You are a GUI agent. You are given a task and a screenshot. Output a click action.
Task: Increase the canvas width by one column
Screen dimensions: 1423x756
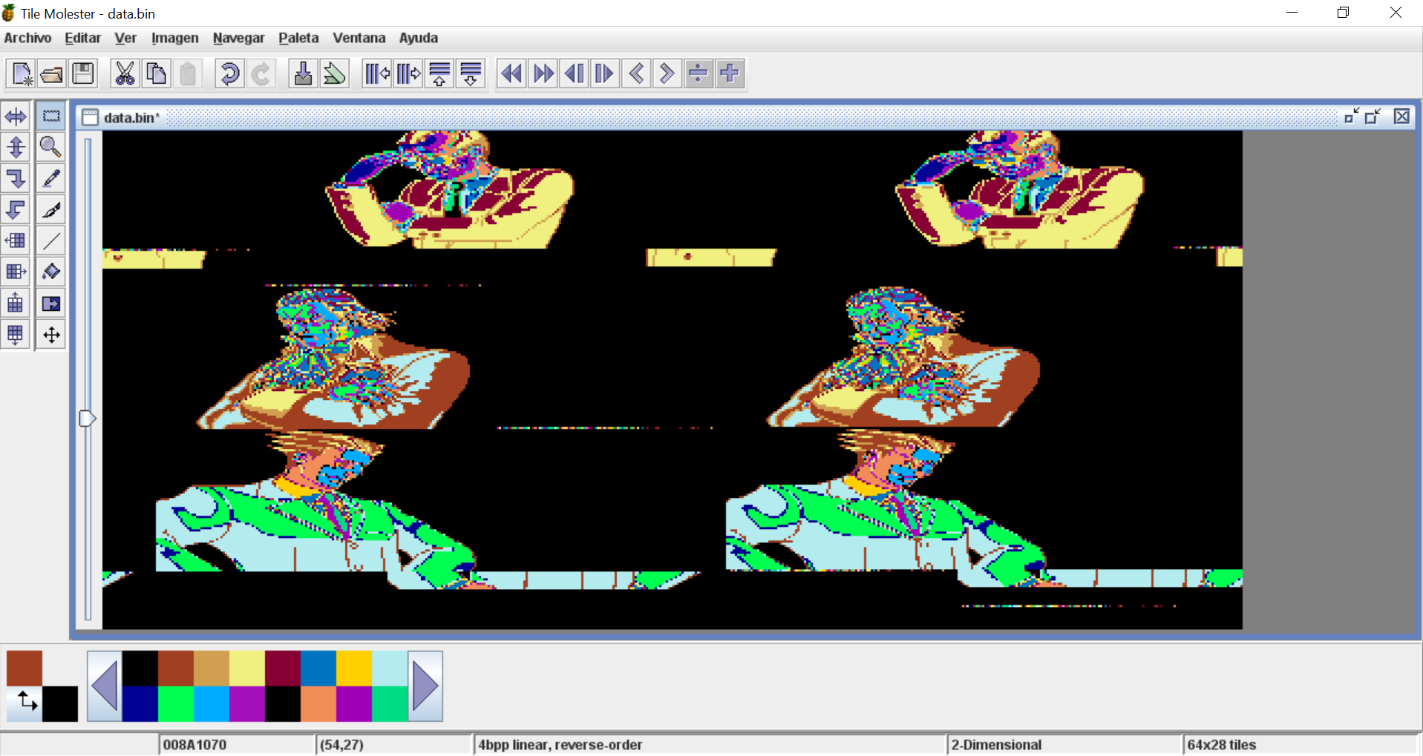click(408, 73)
